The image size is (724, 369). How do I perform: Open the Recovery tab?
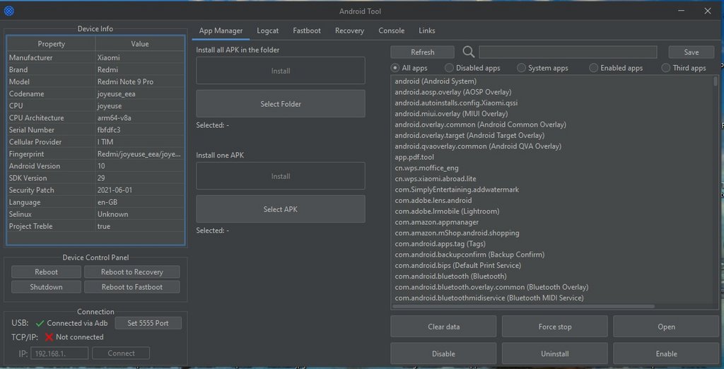(349, 31)
